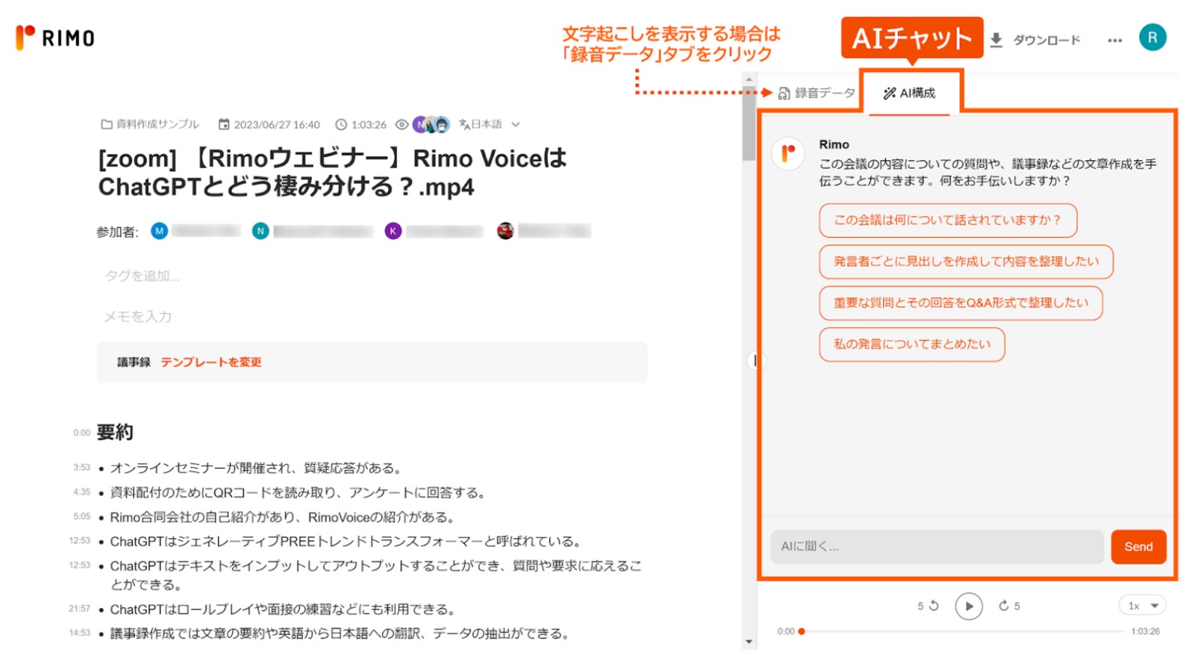Choose suggestion 発言者ごとに見出しを作成して内容を整理したい

point(966,262)
